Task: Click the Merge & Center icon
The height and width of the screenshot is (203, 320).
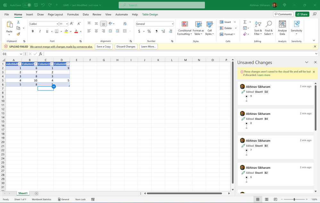Action: 125,31
